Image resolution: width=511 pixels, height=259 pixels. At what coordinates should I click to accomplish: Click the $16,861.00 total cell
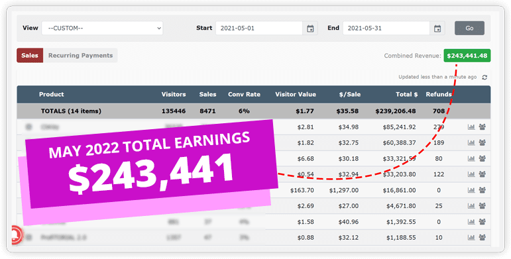click(x=399, y=190)
